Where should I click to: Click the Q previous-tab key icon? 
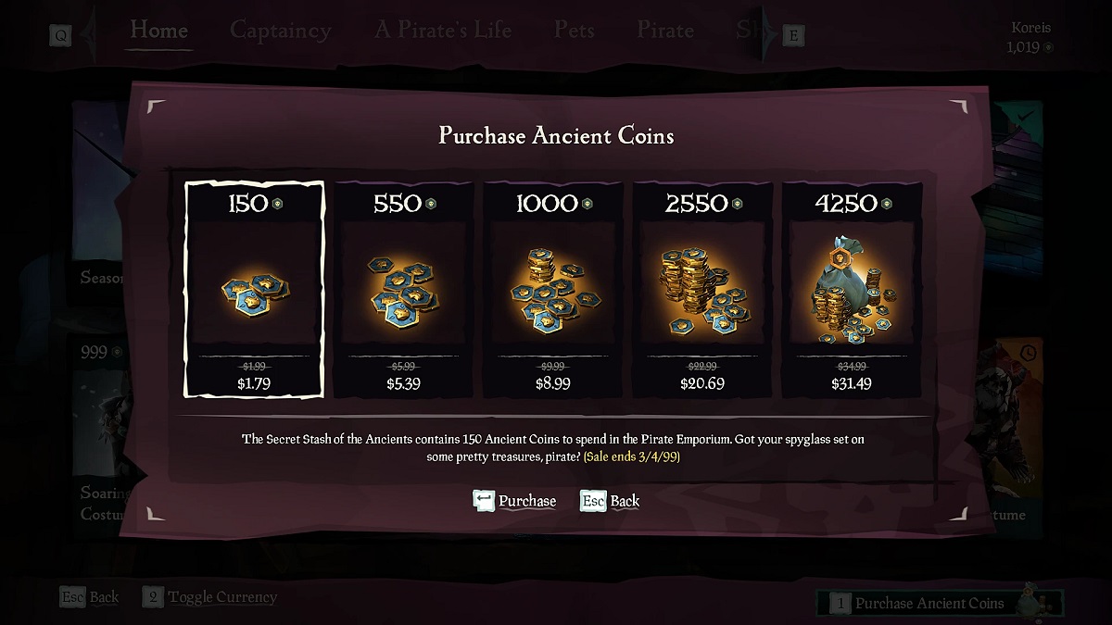[x=61, y=36]
